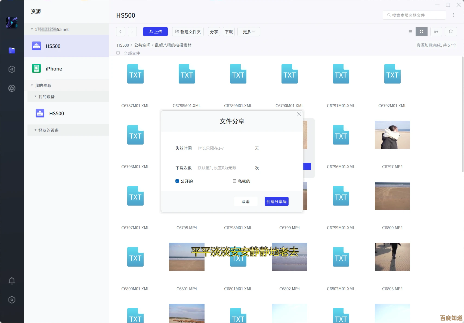
Task: Click 公共空间 in the breadcrumb path
Action: [142, 45]
